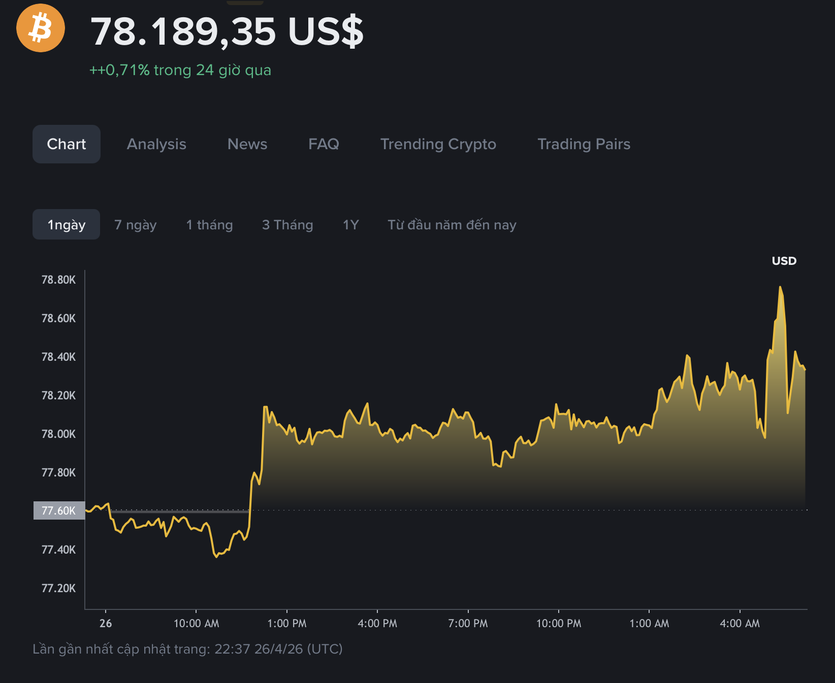
Task: Switch chart to 3 Tháng view
Action: point(287,224)
